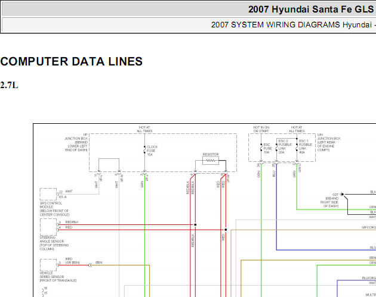
Task: Click the steering angle sensor dashed box
Action: [x=48, y=227]
